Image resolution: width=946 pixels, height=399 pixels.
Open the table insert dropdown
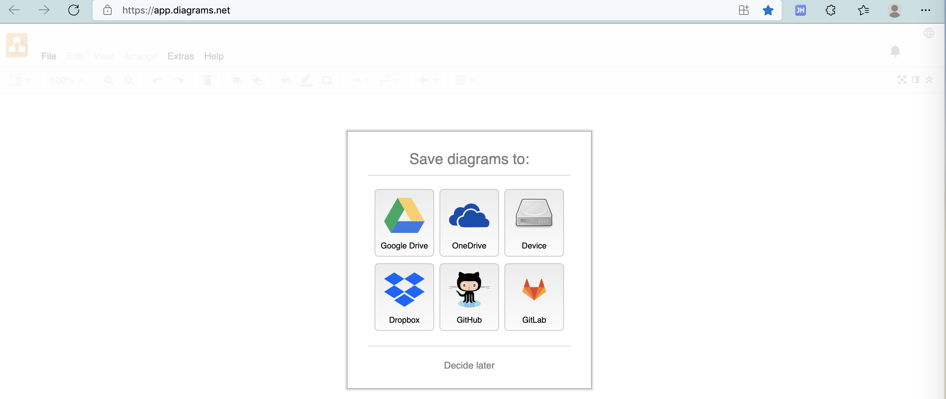pos(465,80)
